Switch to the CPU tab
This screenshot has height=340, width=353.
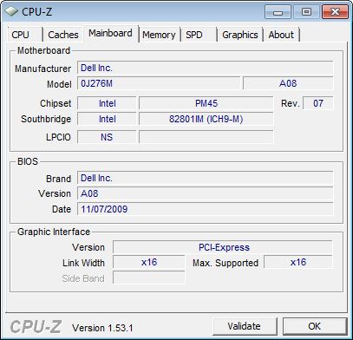(24, 35)
